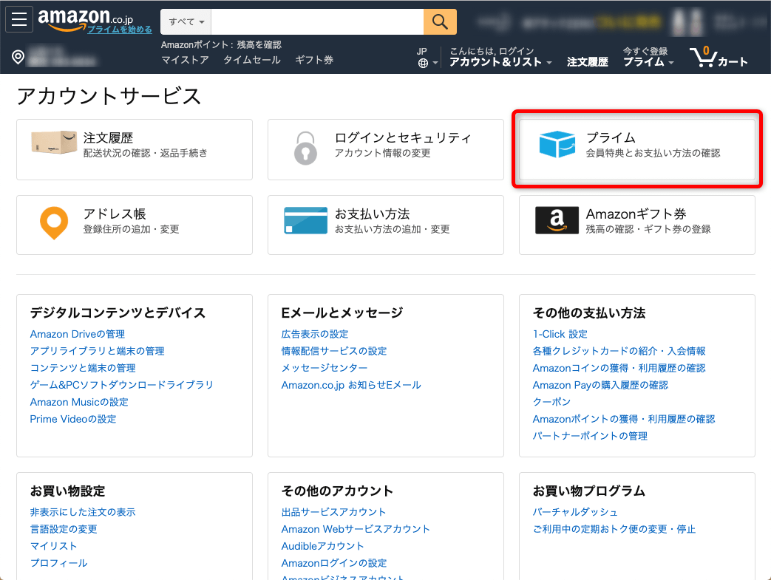Open タイムセール in the navigation bar
The image size is (771, 580).
(252, 60)
